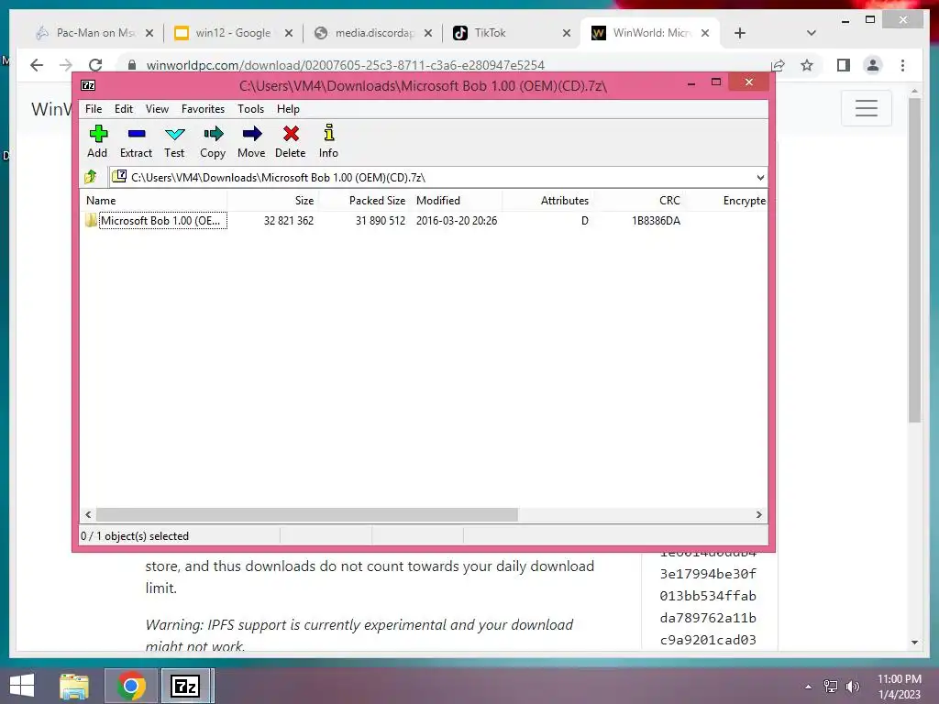Show hidden tray icons chevron
This screenshot has width=939, height=704.
click(x=808, y=687)
